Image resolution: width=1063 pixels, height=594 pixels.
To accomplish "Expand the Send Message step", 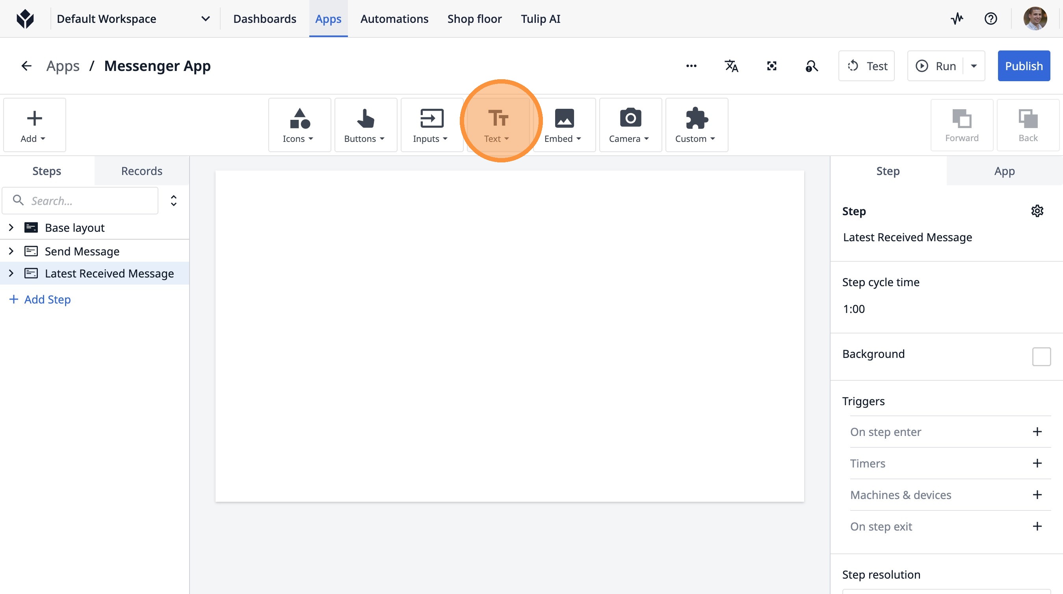I will pyautogui.click(x=11, y=251).
